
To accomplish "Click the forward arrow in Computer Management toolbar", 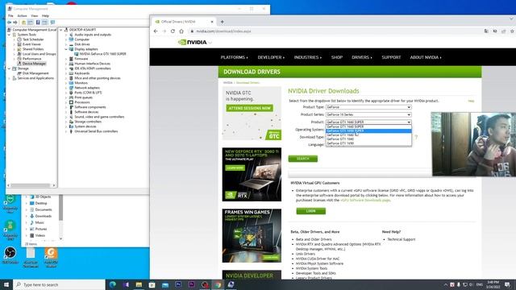I will (15, 23).
